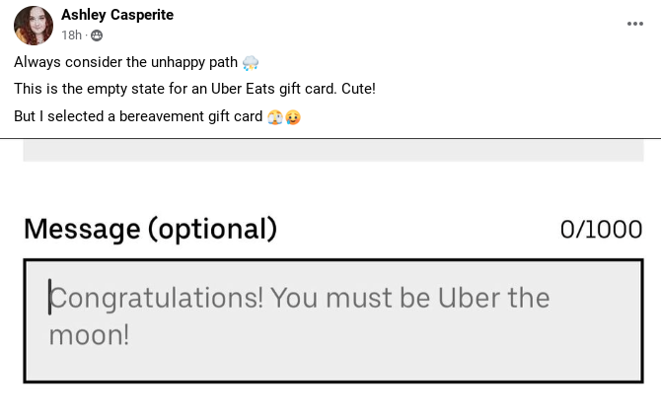
Task: Open the three-dot post options menu
Action: click(635, 24)
